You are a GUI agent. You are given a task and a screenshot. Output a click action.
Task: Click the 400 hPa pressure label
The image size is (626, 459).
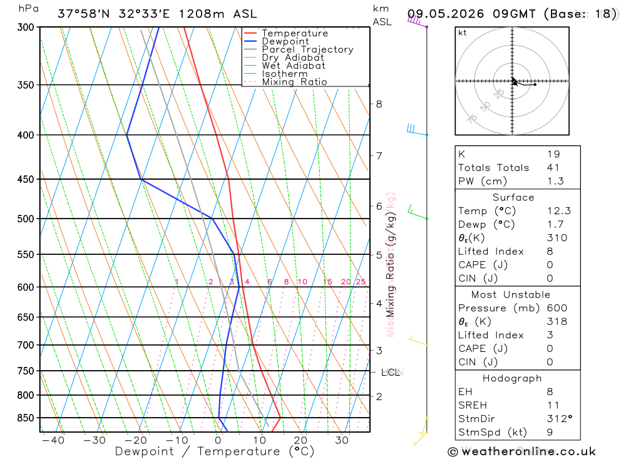tap(26, 135)
